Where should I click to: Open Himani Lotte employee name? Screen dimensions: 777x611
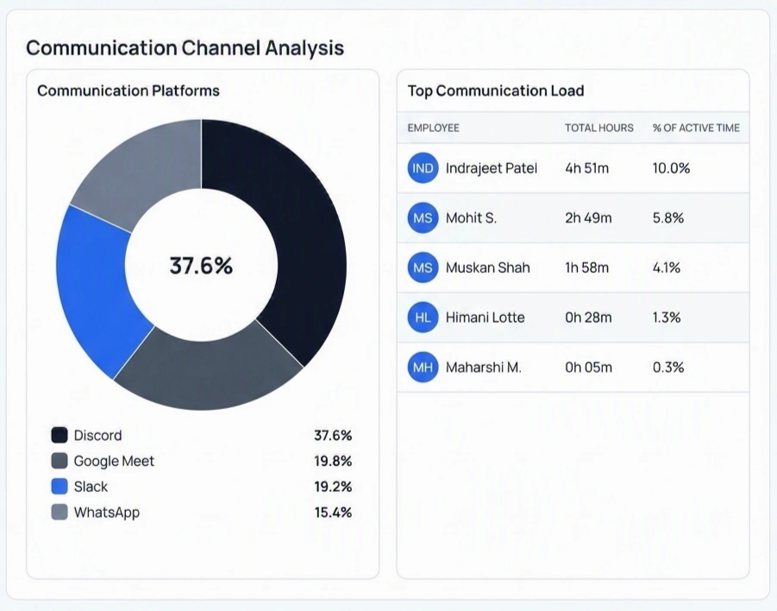(486, 318)
